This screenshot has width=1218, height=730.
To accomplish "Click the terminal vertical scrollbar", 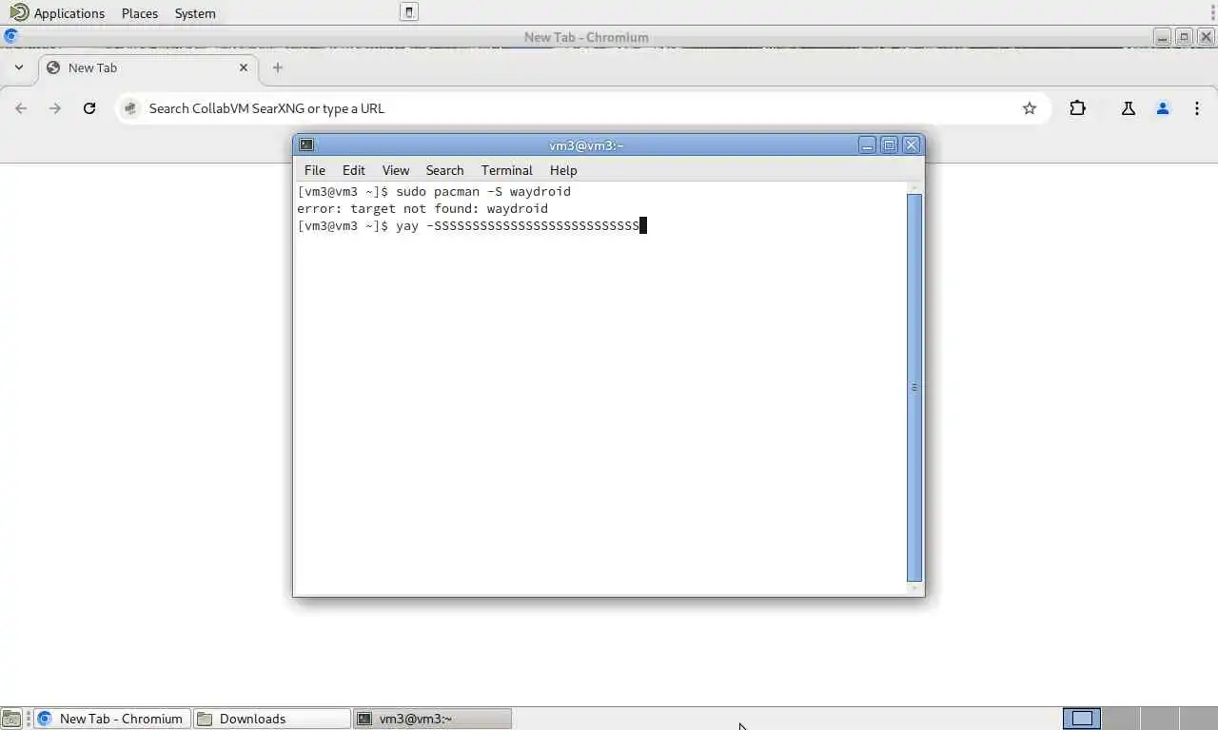I will [914, 387].
